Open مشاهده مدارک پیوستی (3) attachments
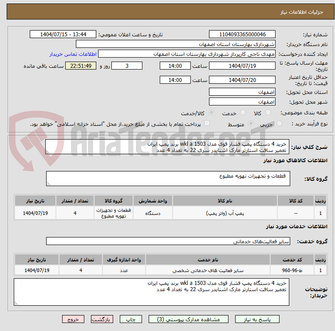335x331 pixels. pyautogui.click(x=189, y=319)
